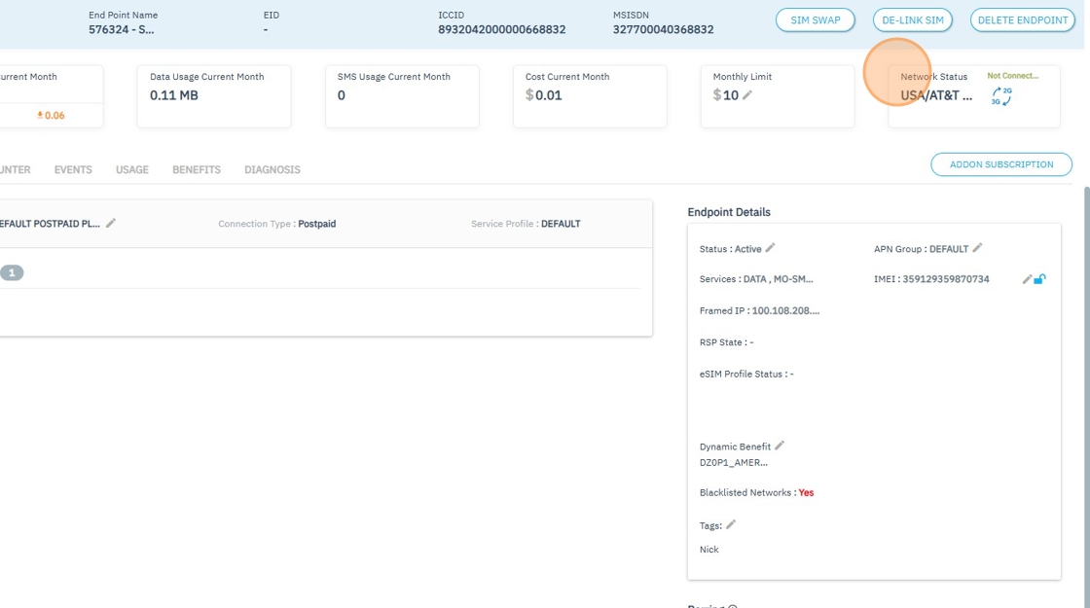Edit the default postpaid plan pencil
Screen dimensions: 1090x608
[111, 223]
